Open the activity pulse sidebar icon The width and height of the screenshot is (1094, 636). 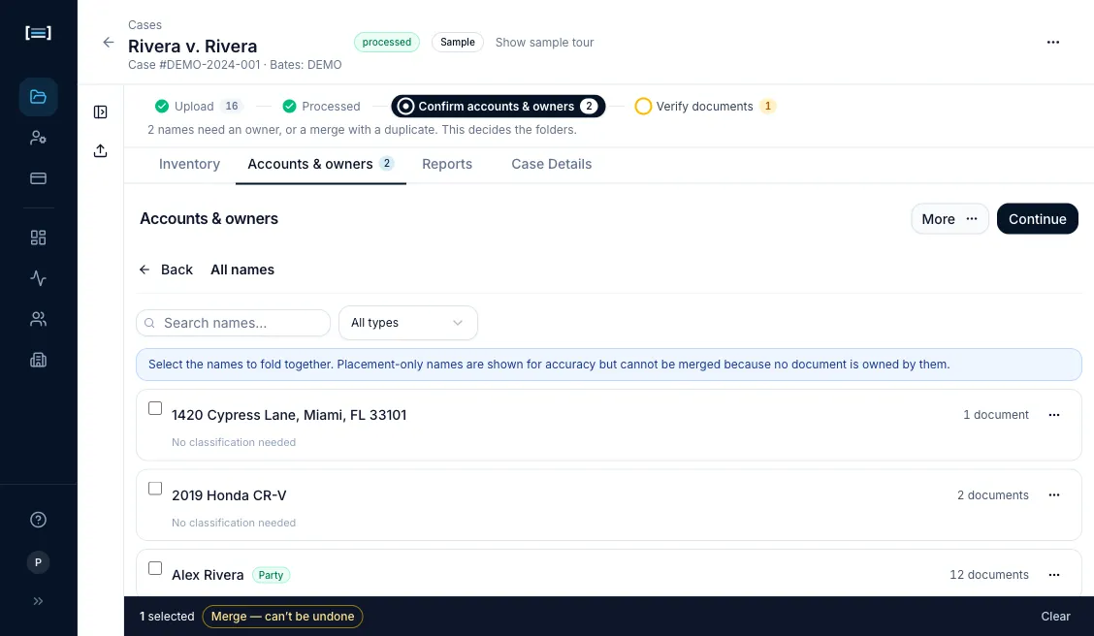39,278
